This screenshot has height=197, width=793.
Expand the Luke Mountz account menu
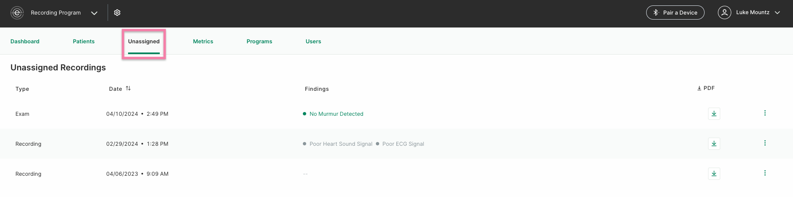pyautogui.click(x=777, y=12)
